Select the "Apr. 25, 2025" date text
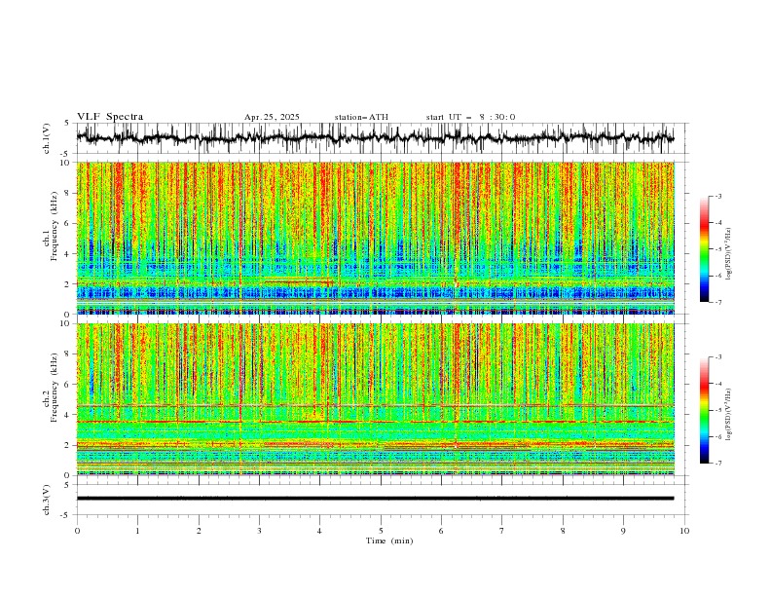The width and height of the screenshot is (771, 596). click(x=272, y=117)
